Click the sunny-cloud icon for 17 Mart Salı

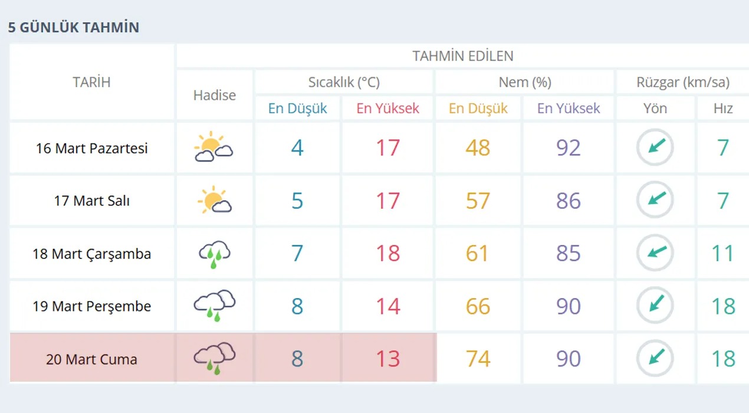tap(214, 201)
